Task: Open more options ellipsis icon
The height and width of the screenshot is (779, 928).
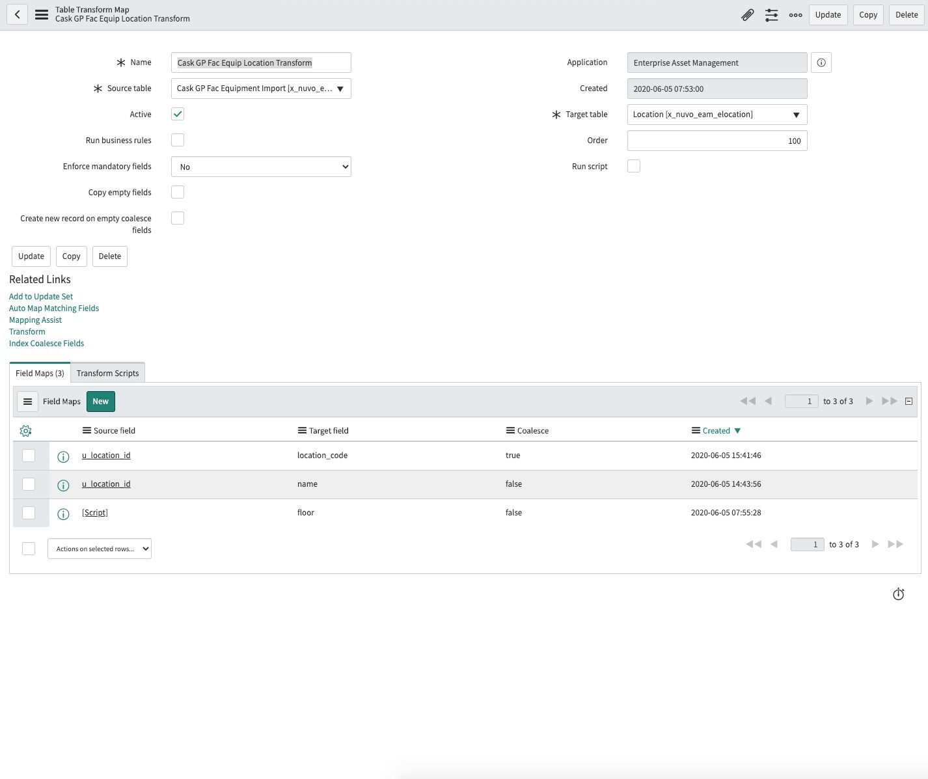Action: tap(795, 15)
